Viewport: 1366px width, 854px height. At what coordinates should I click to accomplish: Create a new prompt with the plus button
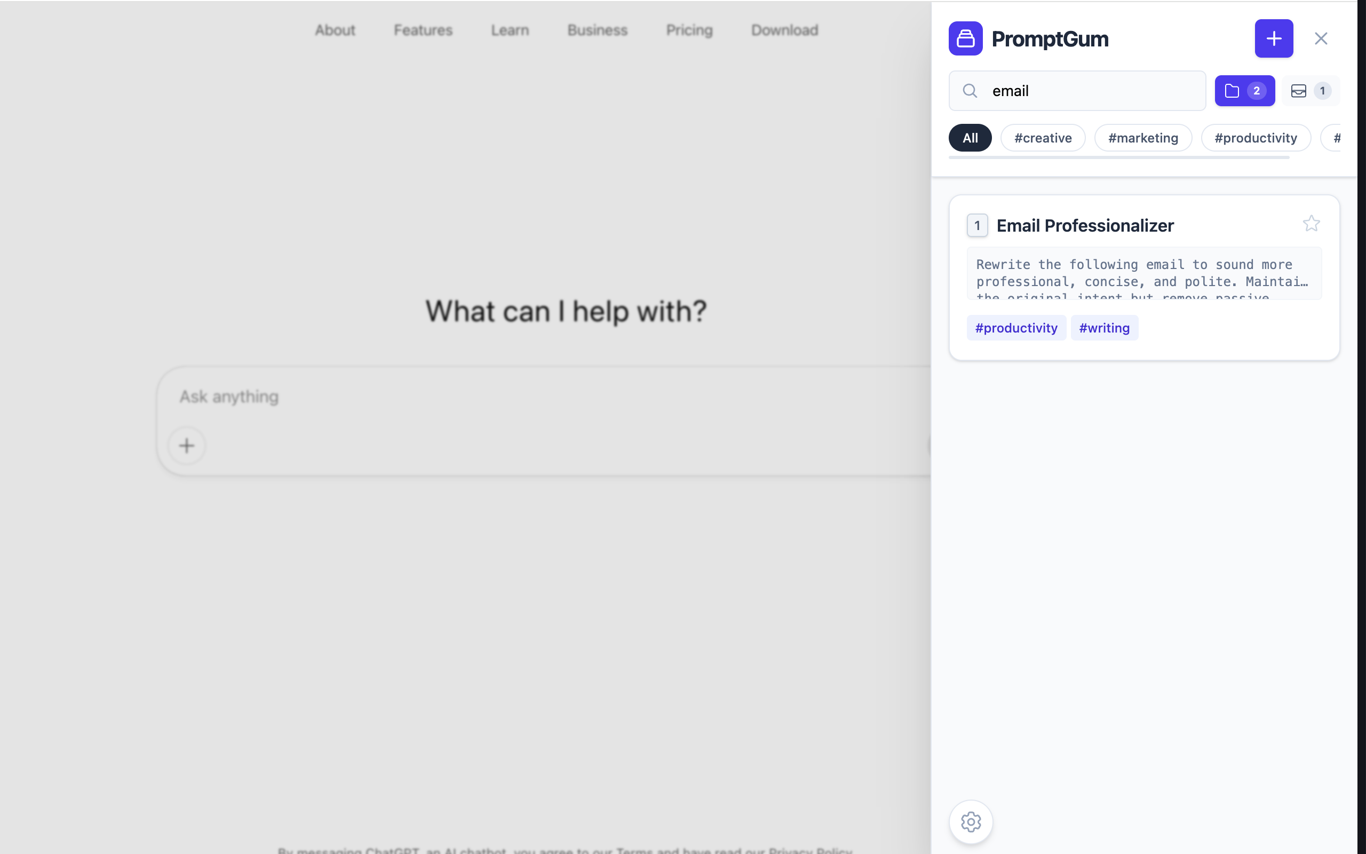click(x=1274, y=38)
